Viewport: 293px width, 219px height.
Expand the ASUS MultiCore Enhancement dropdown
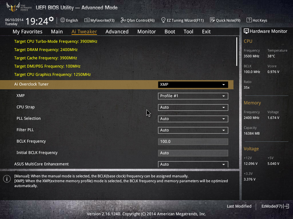193,164
